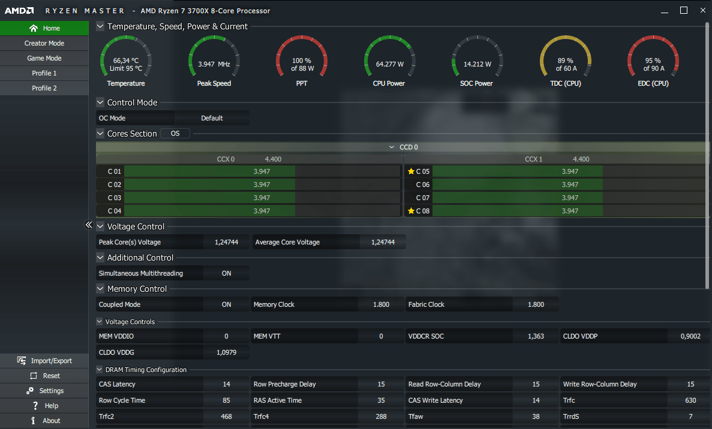This screenshot has height=429, width=712.
Task: Click the Reset icon in sidebar
Action: (x=34, y=376)
